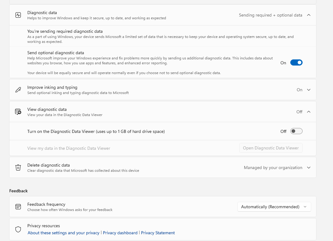Screen dimensions: 333x241
Task: Click the pen icon for Improve inking and typing
Action: click(x=18, y=90)
